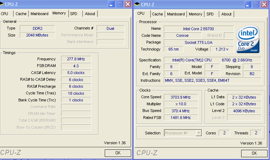This screenshot has height=160, width=270.
Task: Click OK in the right CPU window
Action: click(254, 153)
